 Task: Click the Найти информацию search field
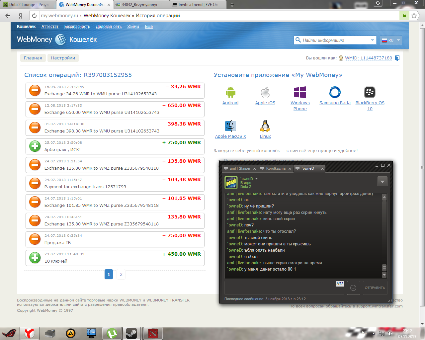coord(335,40)
